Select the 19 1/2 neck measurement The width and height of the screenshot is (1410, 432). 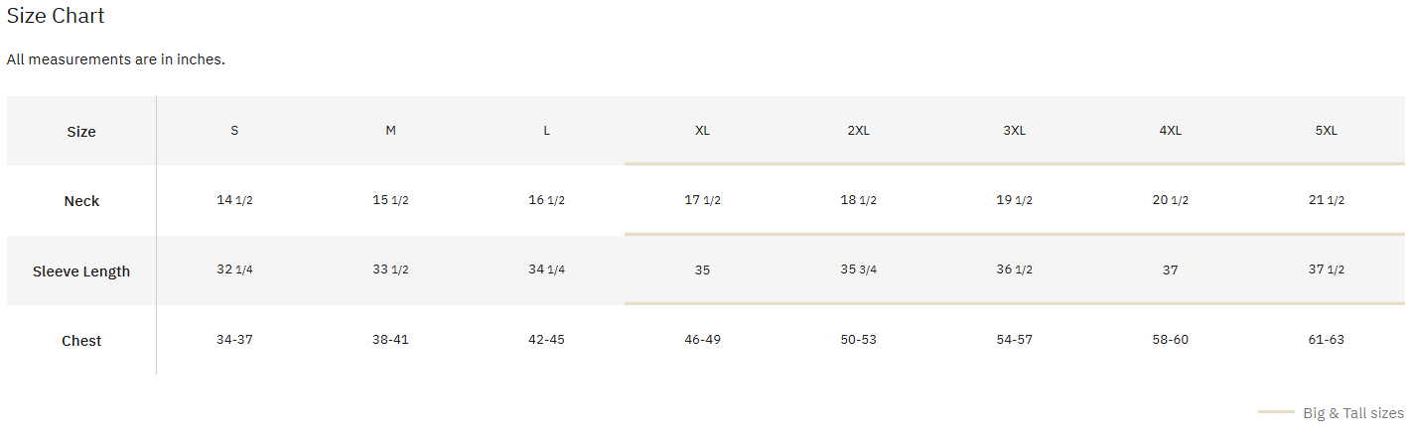[1014, 200]
